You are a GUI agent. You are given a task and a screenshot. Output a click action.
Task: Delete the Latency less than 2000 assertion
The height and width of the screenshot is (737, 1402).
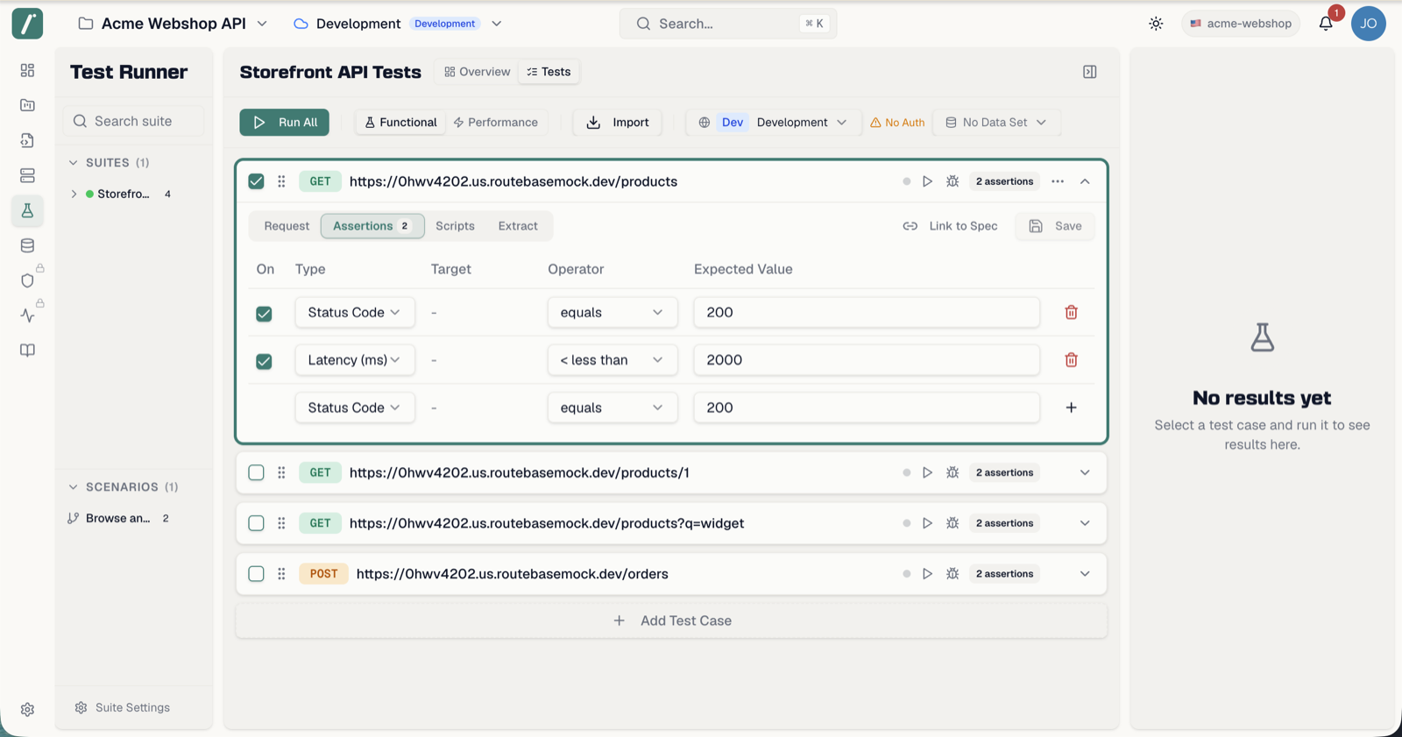1071,360
